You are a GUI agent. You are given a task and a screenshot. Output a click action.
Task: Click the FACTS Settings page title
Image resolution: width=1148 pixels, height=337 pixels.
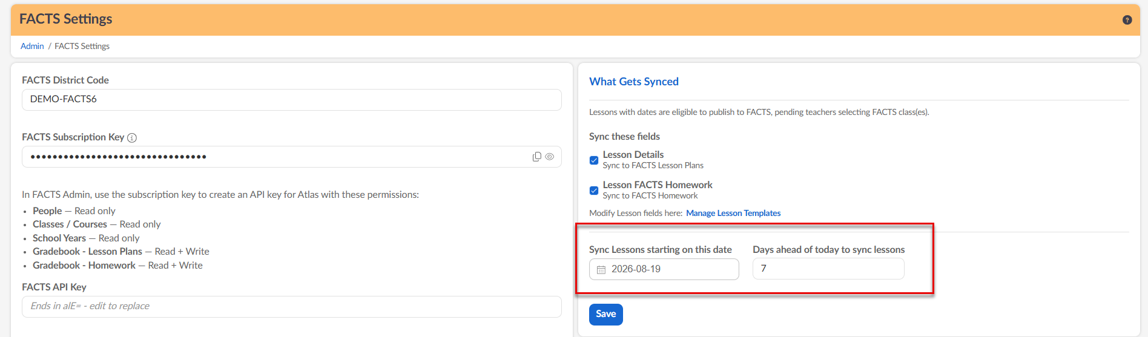point(66,19)
